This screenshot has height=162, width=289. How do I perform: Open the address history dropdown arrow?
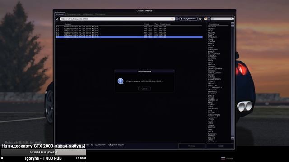[177, 19]
